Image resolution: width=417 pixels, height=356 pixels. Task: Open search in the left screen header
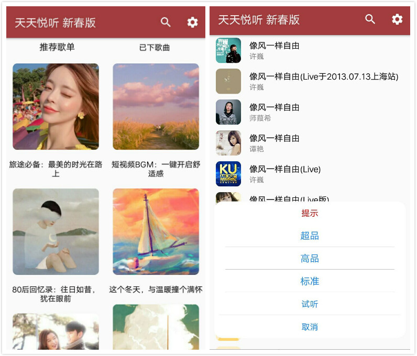[x=166, y=22]
